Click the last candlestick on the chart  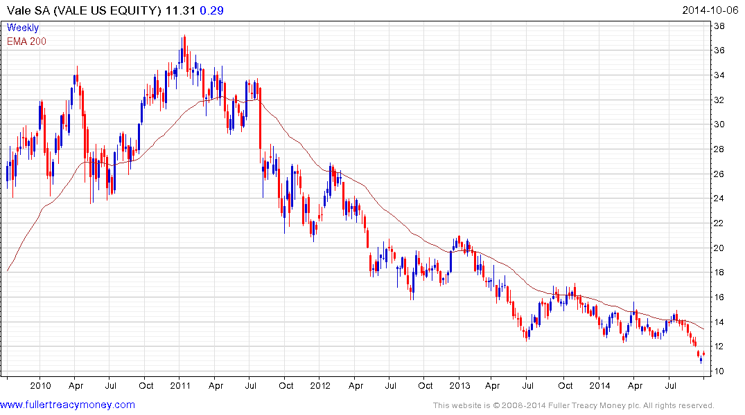tap(703, 354)
